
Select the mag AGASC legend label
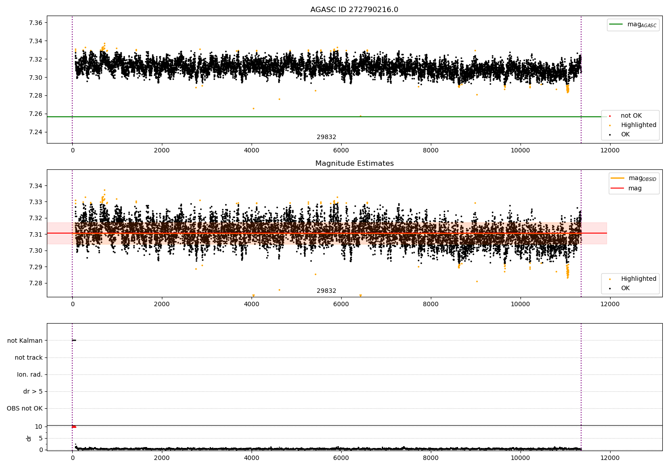click(x=642, y=25)
